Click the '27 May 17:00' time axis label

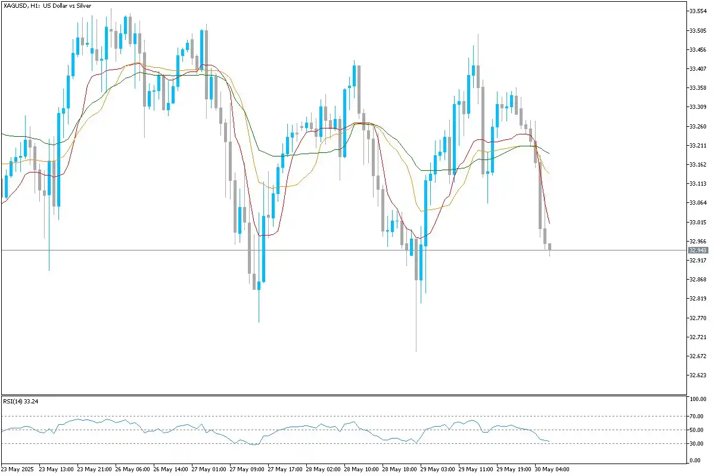tap(285, 469)
